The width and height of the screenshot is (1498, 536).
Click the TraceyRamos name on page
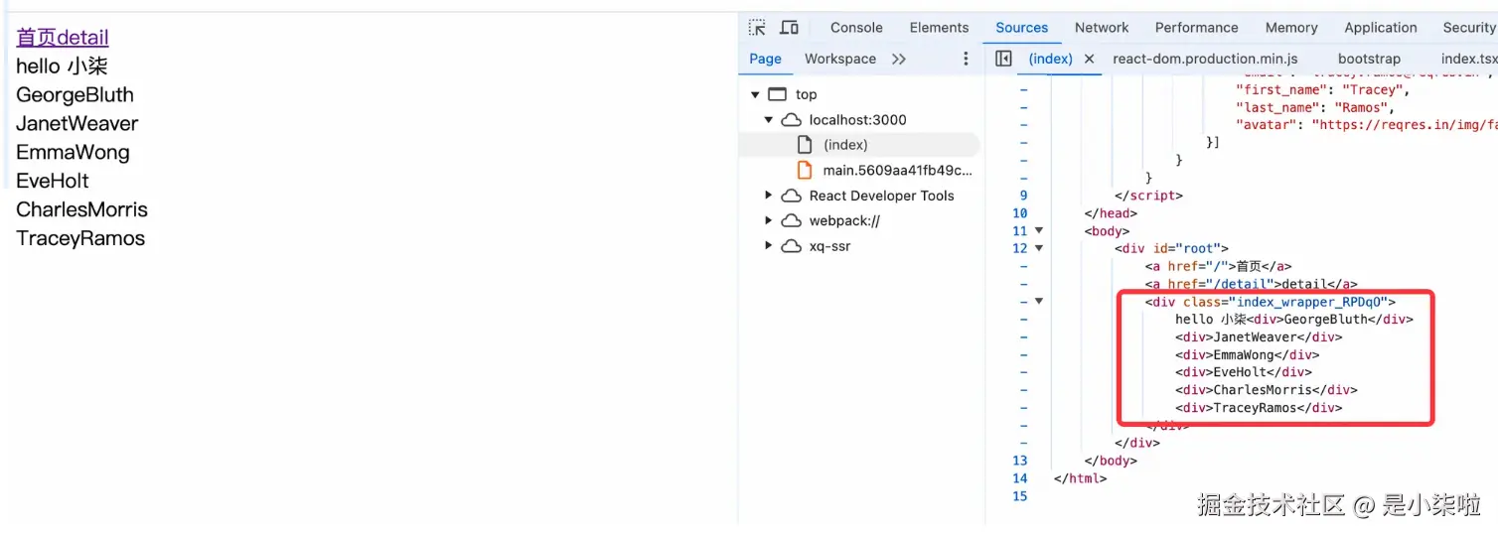pos(80,239)
